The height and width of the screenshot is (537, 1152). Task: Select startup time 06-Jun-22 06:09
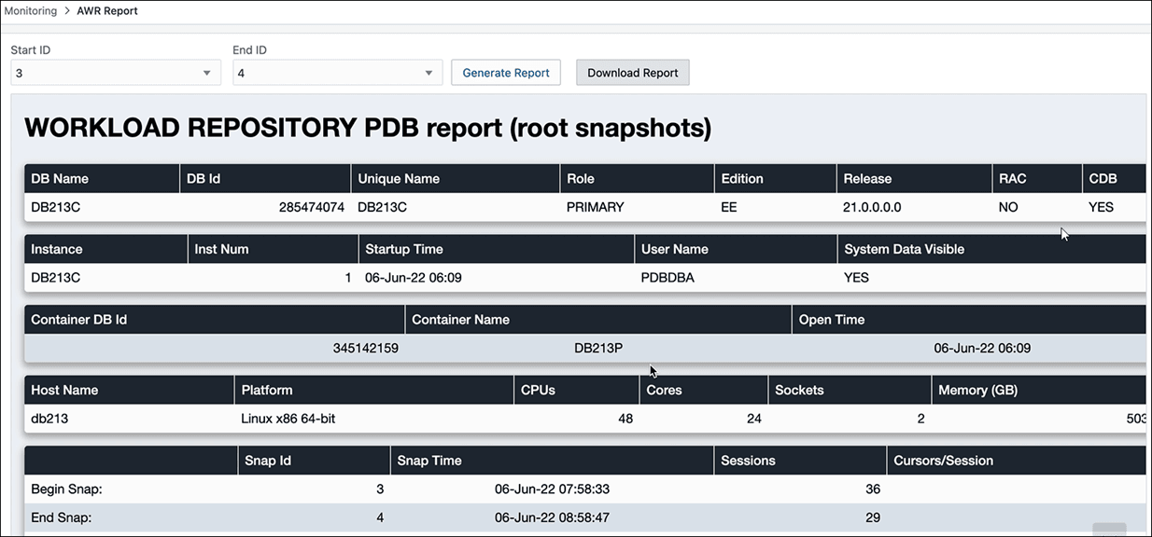pyautogui.click(x=414, y=277)
